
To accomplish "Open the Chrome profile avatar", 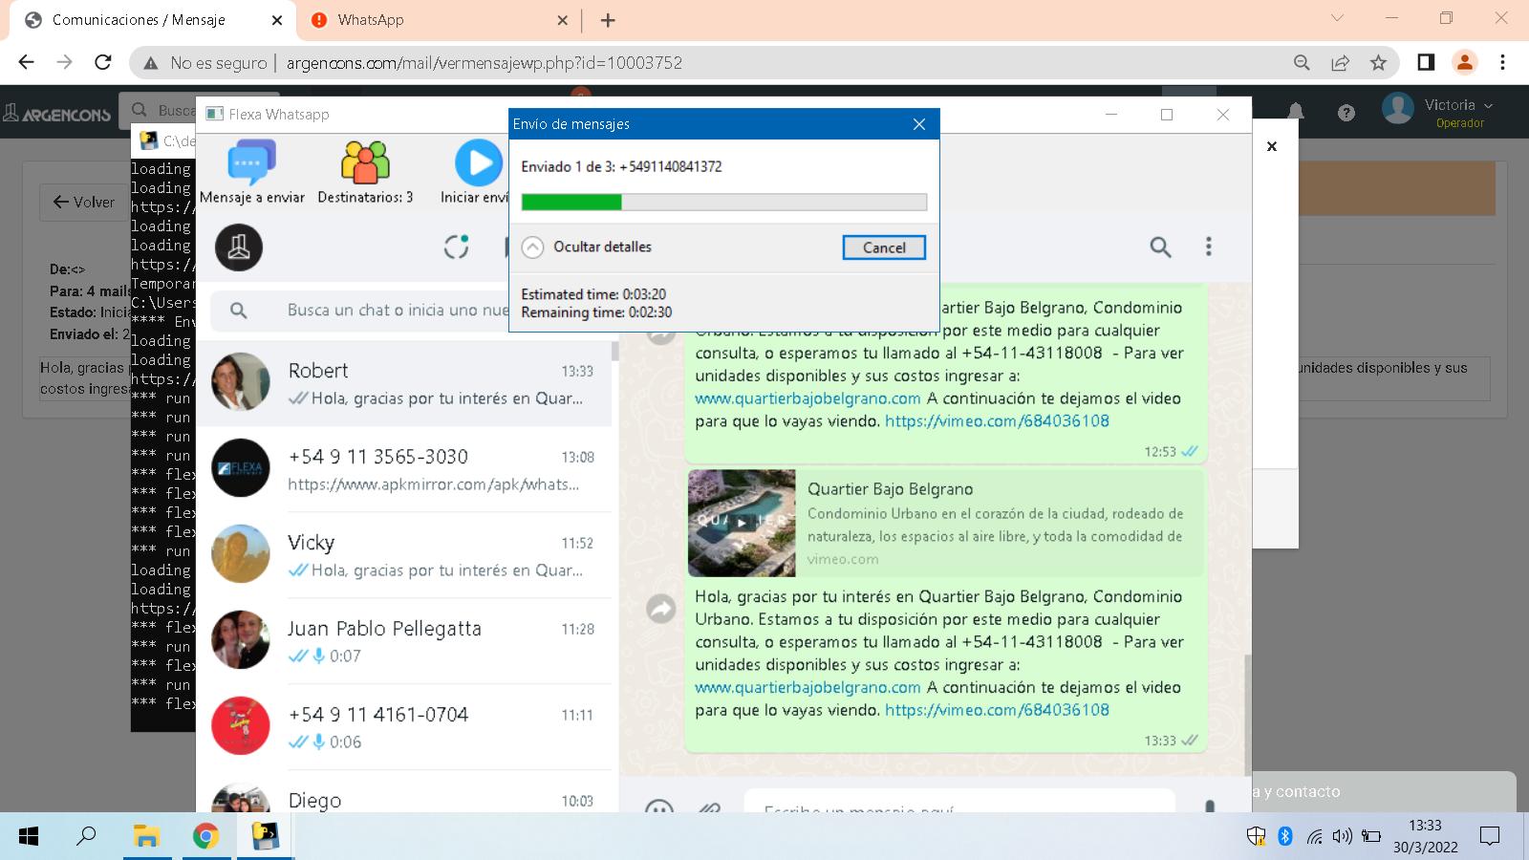I will (x=1464, y=63).
